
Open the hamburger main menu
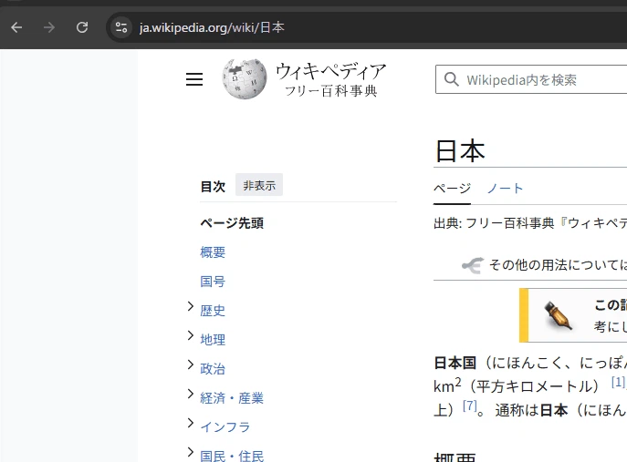click(194, 79)
